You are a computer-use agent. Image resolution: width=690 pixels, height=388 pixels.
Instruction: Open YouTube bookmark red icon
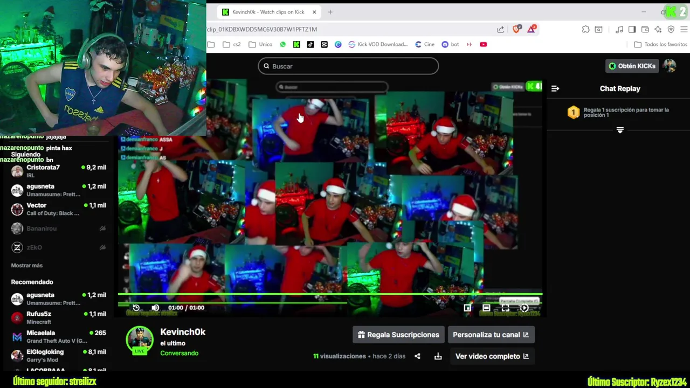coord(484,44)
